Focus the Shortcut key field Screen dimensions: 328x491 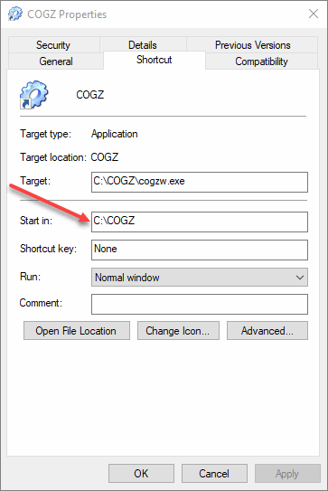[x=200, y=250]
